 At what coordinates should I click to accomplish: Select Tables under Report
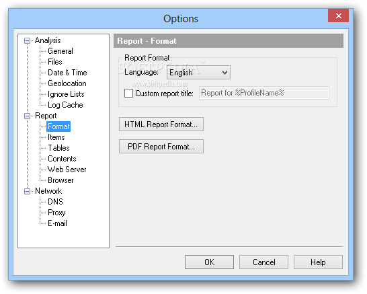coord(58,148)
